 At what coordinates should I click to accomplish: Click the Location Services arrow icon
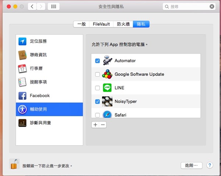[22, 41]
